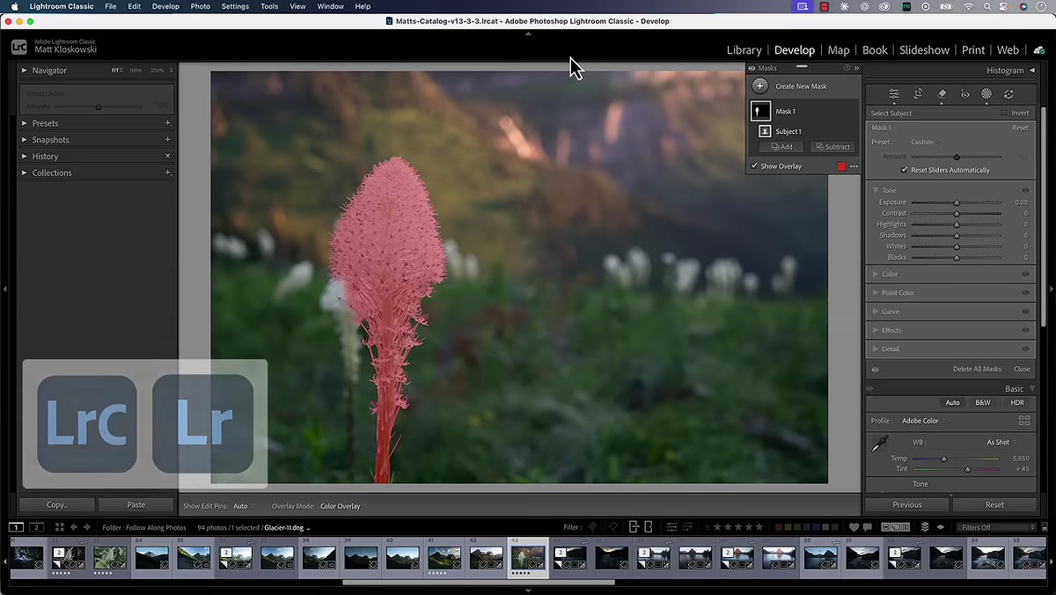
Task: Open the Settings menu
Action: 235,6
